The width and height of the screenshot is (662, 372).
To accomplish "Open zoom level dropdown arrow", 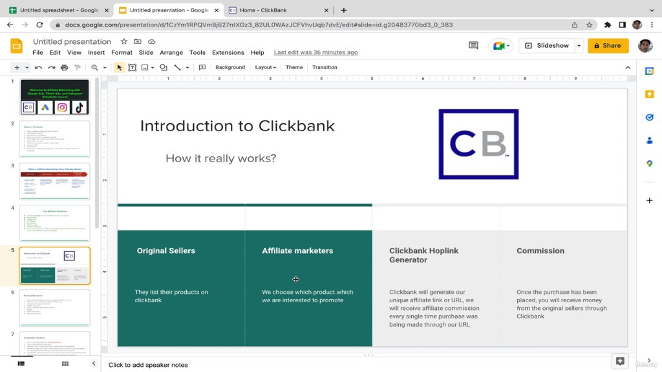I will 105,67.
